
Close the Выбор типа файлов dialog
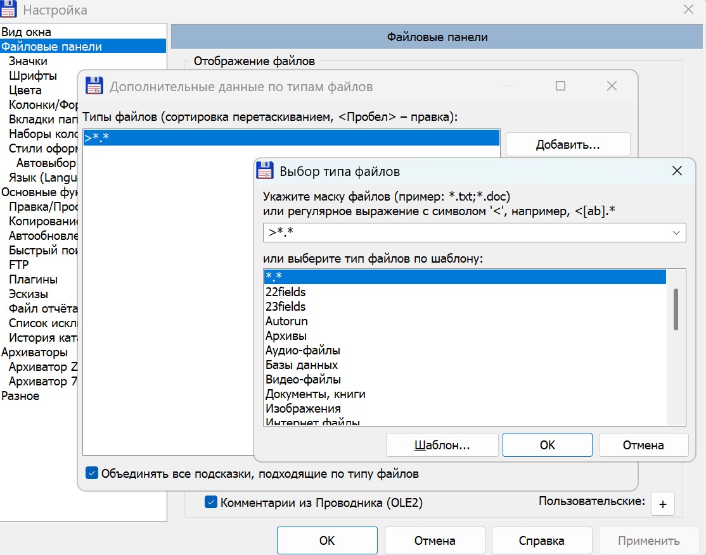coord(677,171)
